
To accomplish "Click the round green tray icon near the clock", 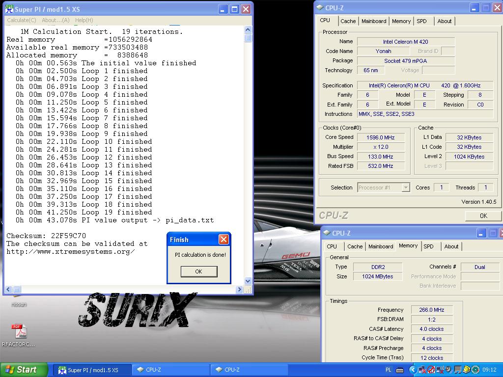I will coord(475,370).
